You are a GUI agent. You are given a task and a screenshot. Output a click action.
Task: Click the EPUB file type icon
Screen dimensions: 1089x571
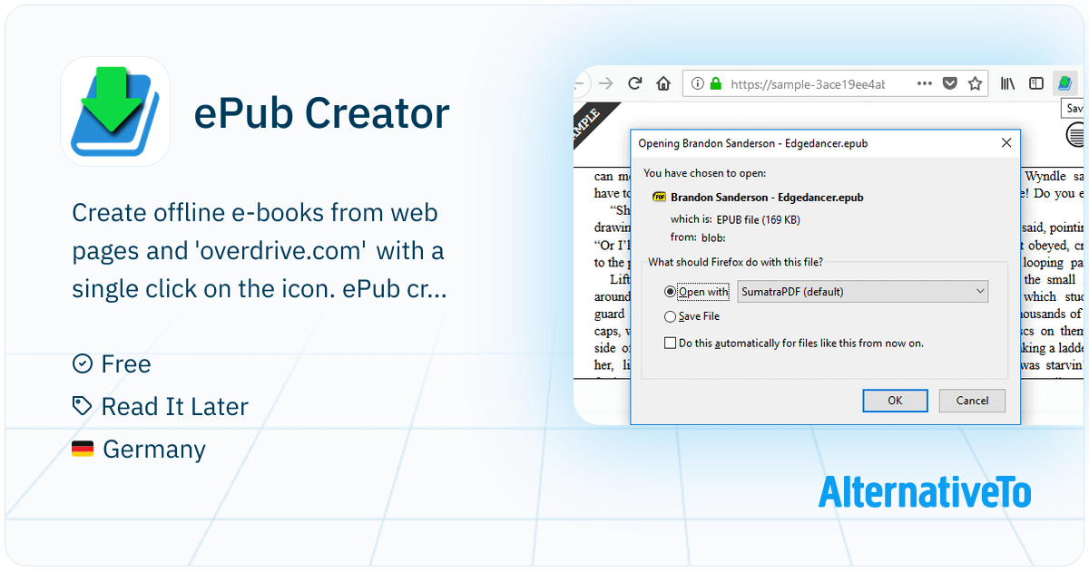pos(660,197)
